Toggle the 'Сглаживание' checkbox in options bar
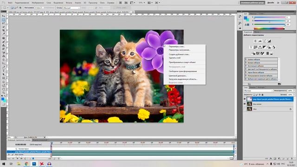The image size is (297, 167). (x=43, y=8)
